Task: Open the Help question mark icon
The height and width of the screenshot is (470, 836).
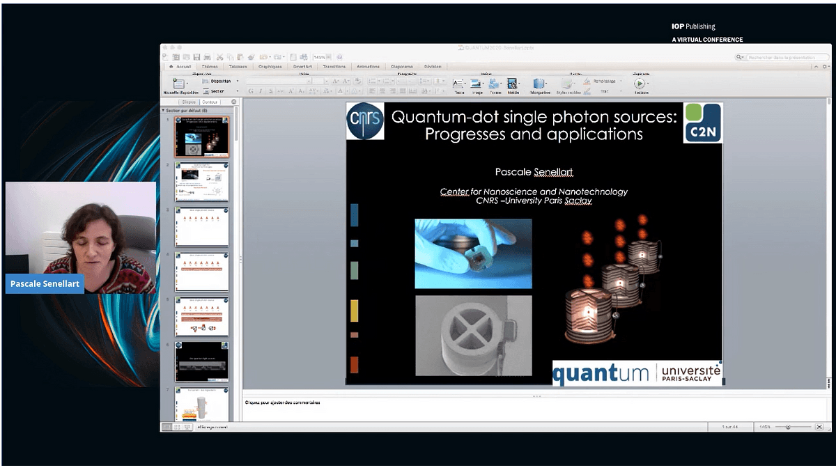Action: pyautogui.click(x=339, y=57)
